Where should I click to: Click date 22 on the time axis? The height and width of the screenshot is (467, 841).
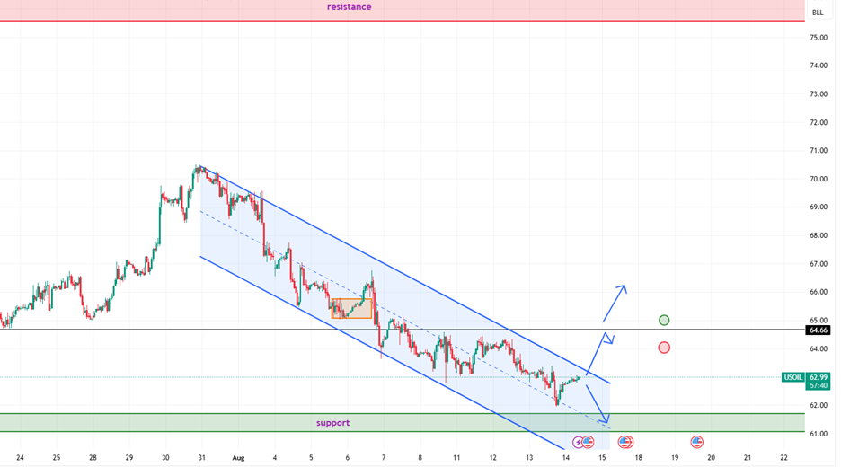784,458
